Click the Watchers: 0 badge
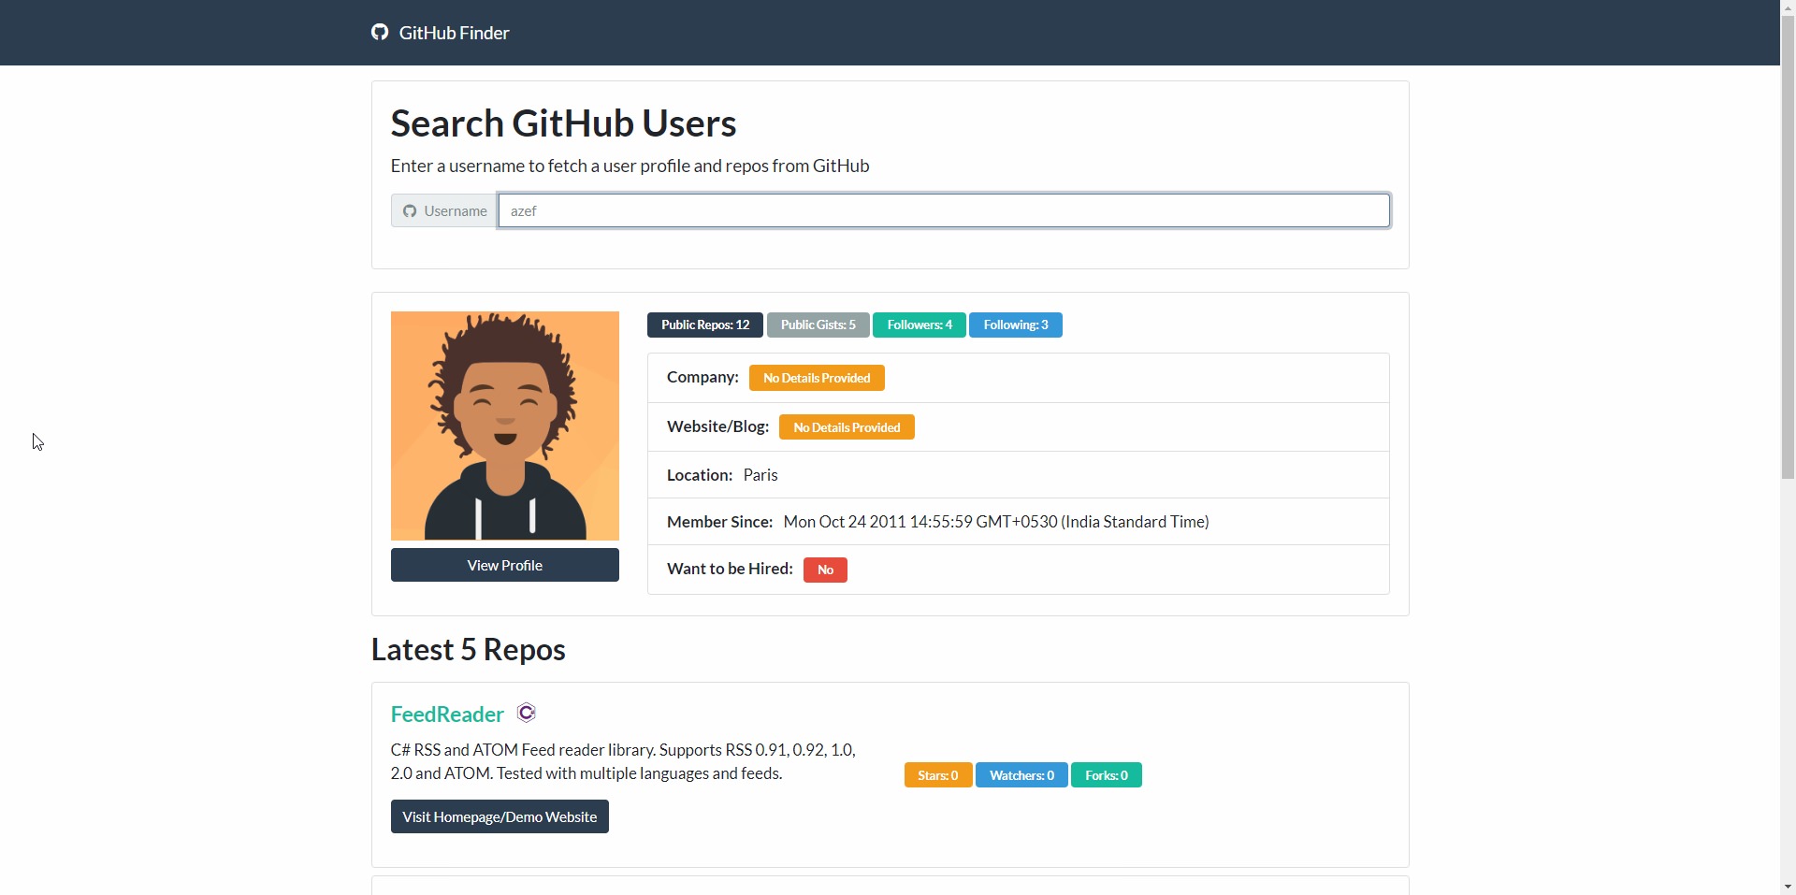1796x895 pixels. pyautogui.click(x=1021, y=775)
